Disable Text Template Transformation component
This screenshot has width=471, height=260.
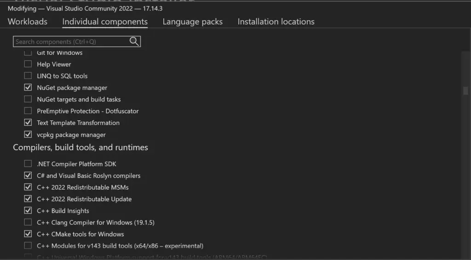28,123
